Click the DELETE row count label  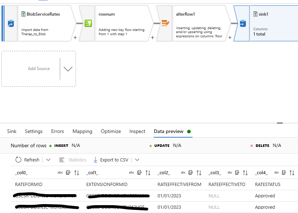point(262,146)
